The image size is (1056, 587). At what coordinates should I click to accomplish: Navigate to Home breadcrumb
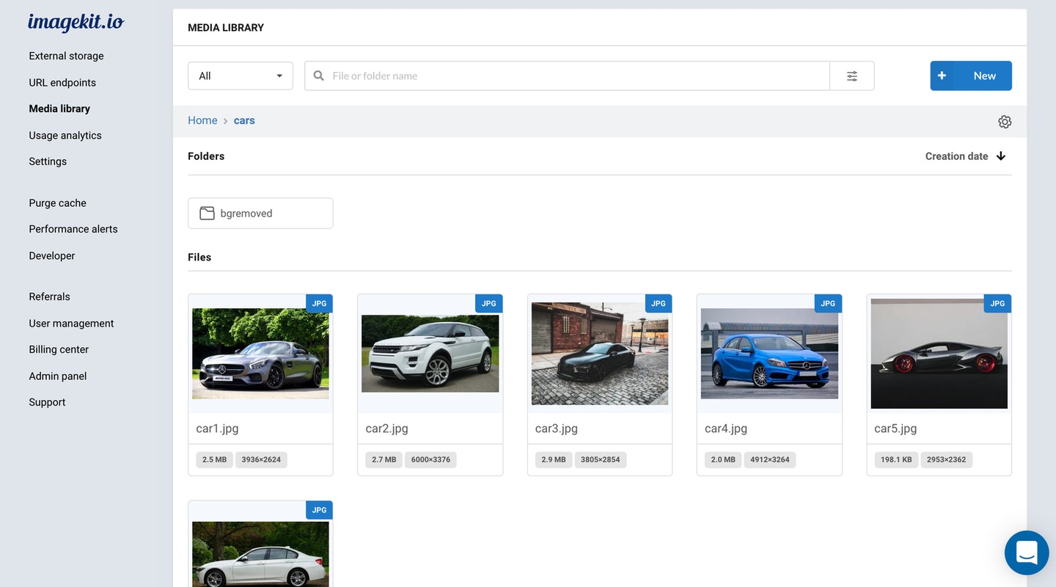pos(202,120)
